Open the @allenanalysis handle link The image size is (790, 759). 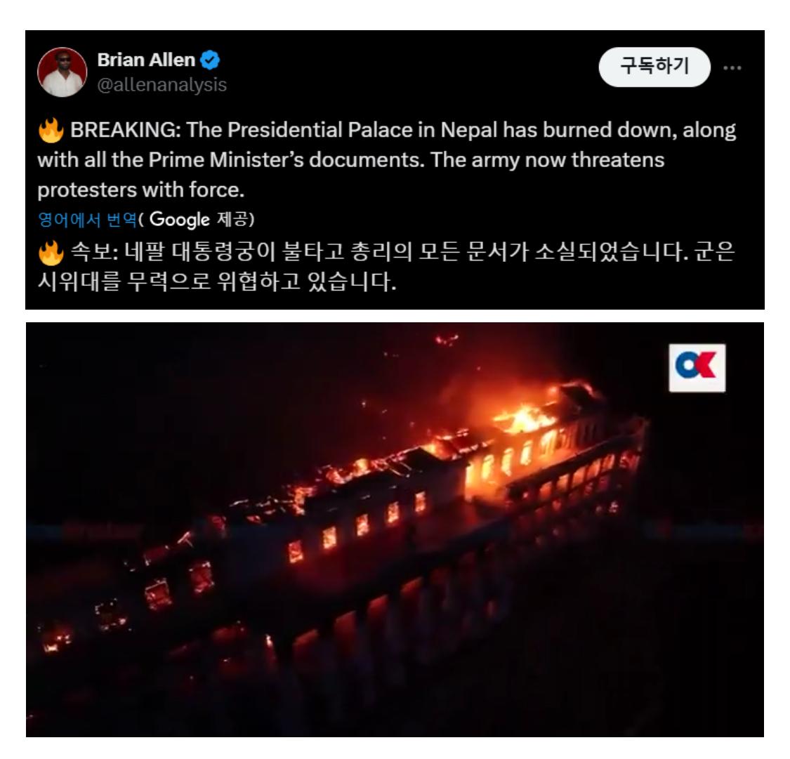[x=162, y=85]
